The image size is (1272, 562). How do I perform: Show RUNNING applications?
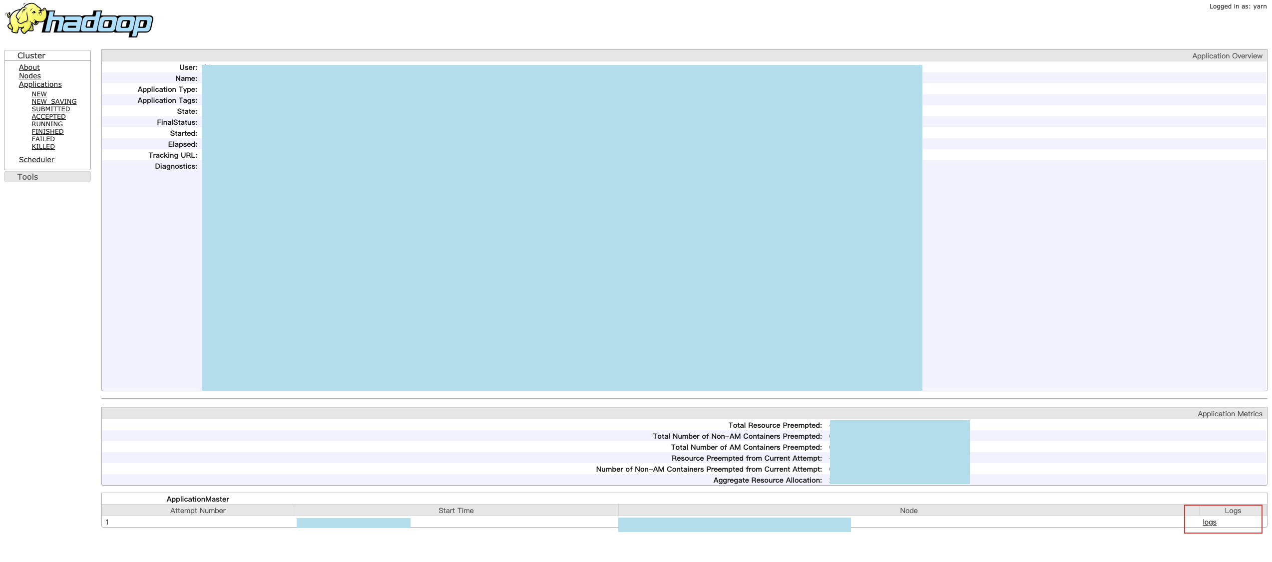point(47,124)
